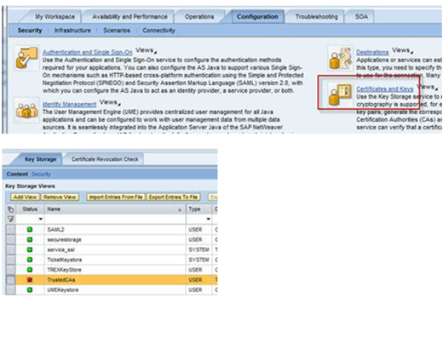
Task: Select the TrustedCAs name cell
Action: coord(115,280)
